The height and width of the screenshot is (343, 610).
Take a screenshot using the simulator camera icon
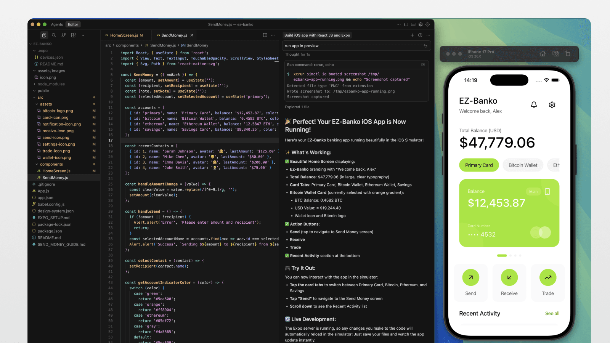point(555,54)
